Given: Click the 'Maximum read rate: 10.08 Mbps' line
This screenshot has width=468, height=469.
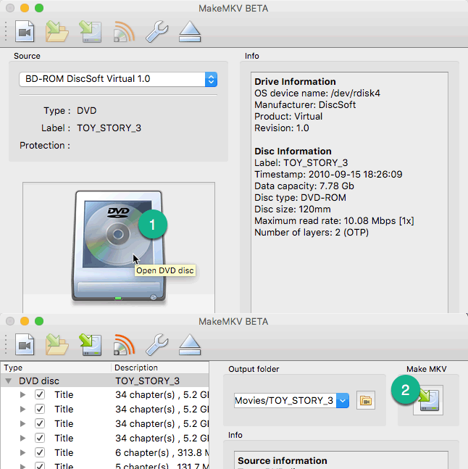Looking at the screenshot, I should pyautogui.click(x=334, y=221).
